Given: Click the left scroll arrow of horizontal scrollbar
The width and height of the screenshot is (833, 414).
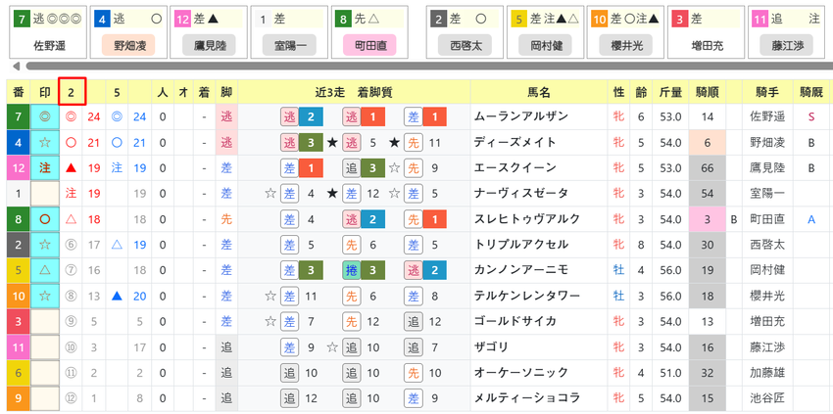Looking at the screenshot, I should click(x=17, y=67).
